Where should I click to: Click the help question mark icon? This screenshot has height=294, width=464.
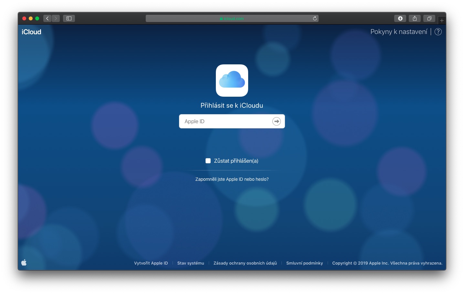(x=438, y=32)
